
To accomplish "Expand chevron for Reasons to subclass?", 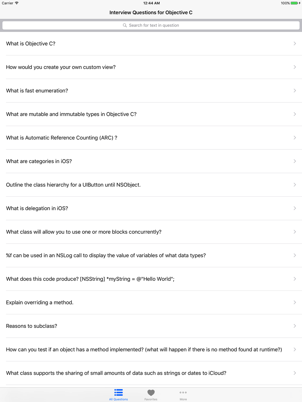I will click(295, 326).
